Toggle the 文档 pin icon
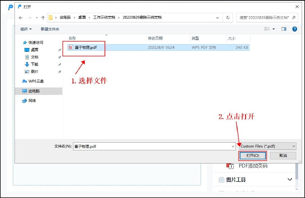 59,57
